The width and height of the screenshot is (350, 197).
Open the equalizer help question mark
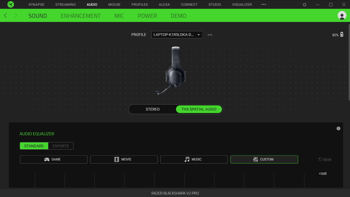click(x=338, y=128)
